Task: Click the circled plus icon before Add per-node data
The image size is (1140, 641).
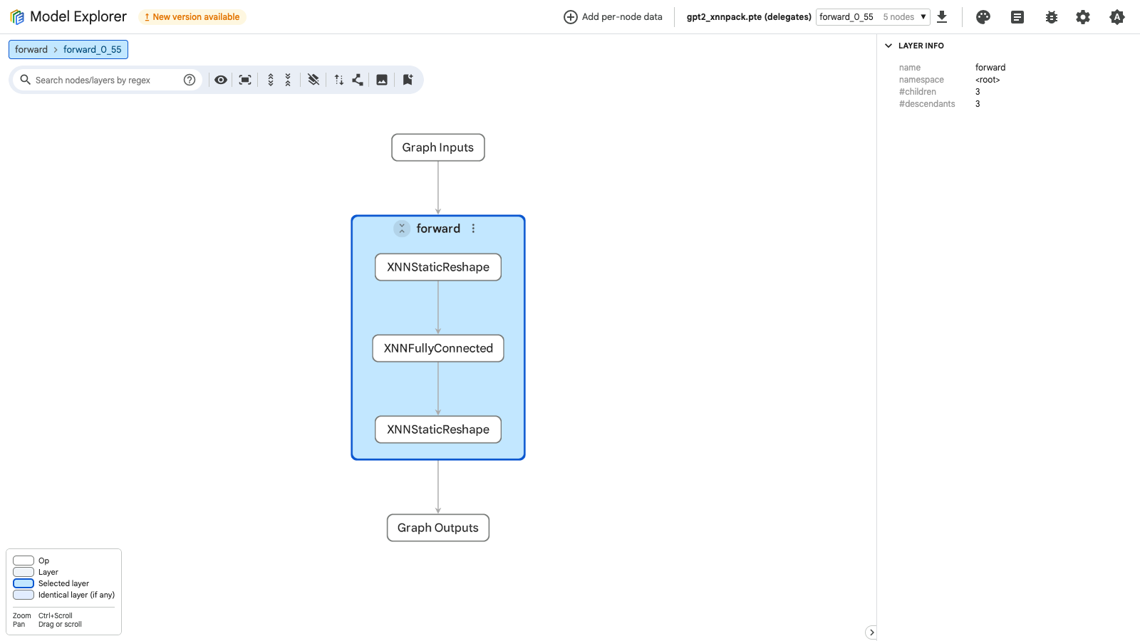Action: coord(571,17)
